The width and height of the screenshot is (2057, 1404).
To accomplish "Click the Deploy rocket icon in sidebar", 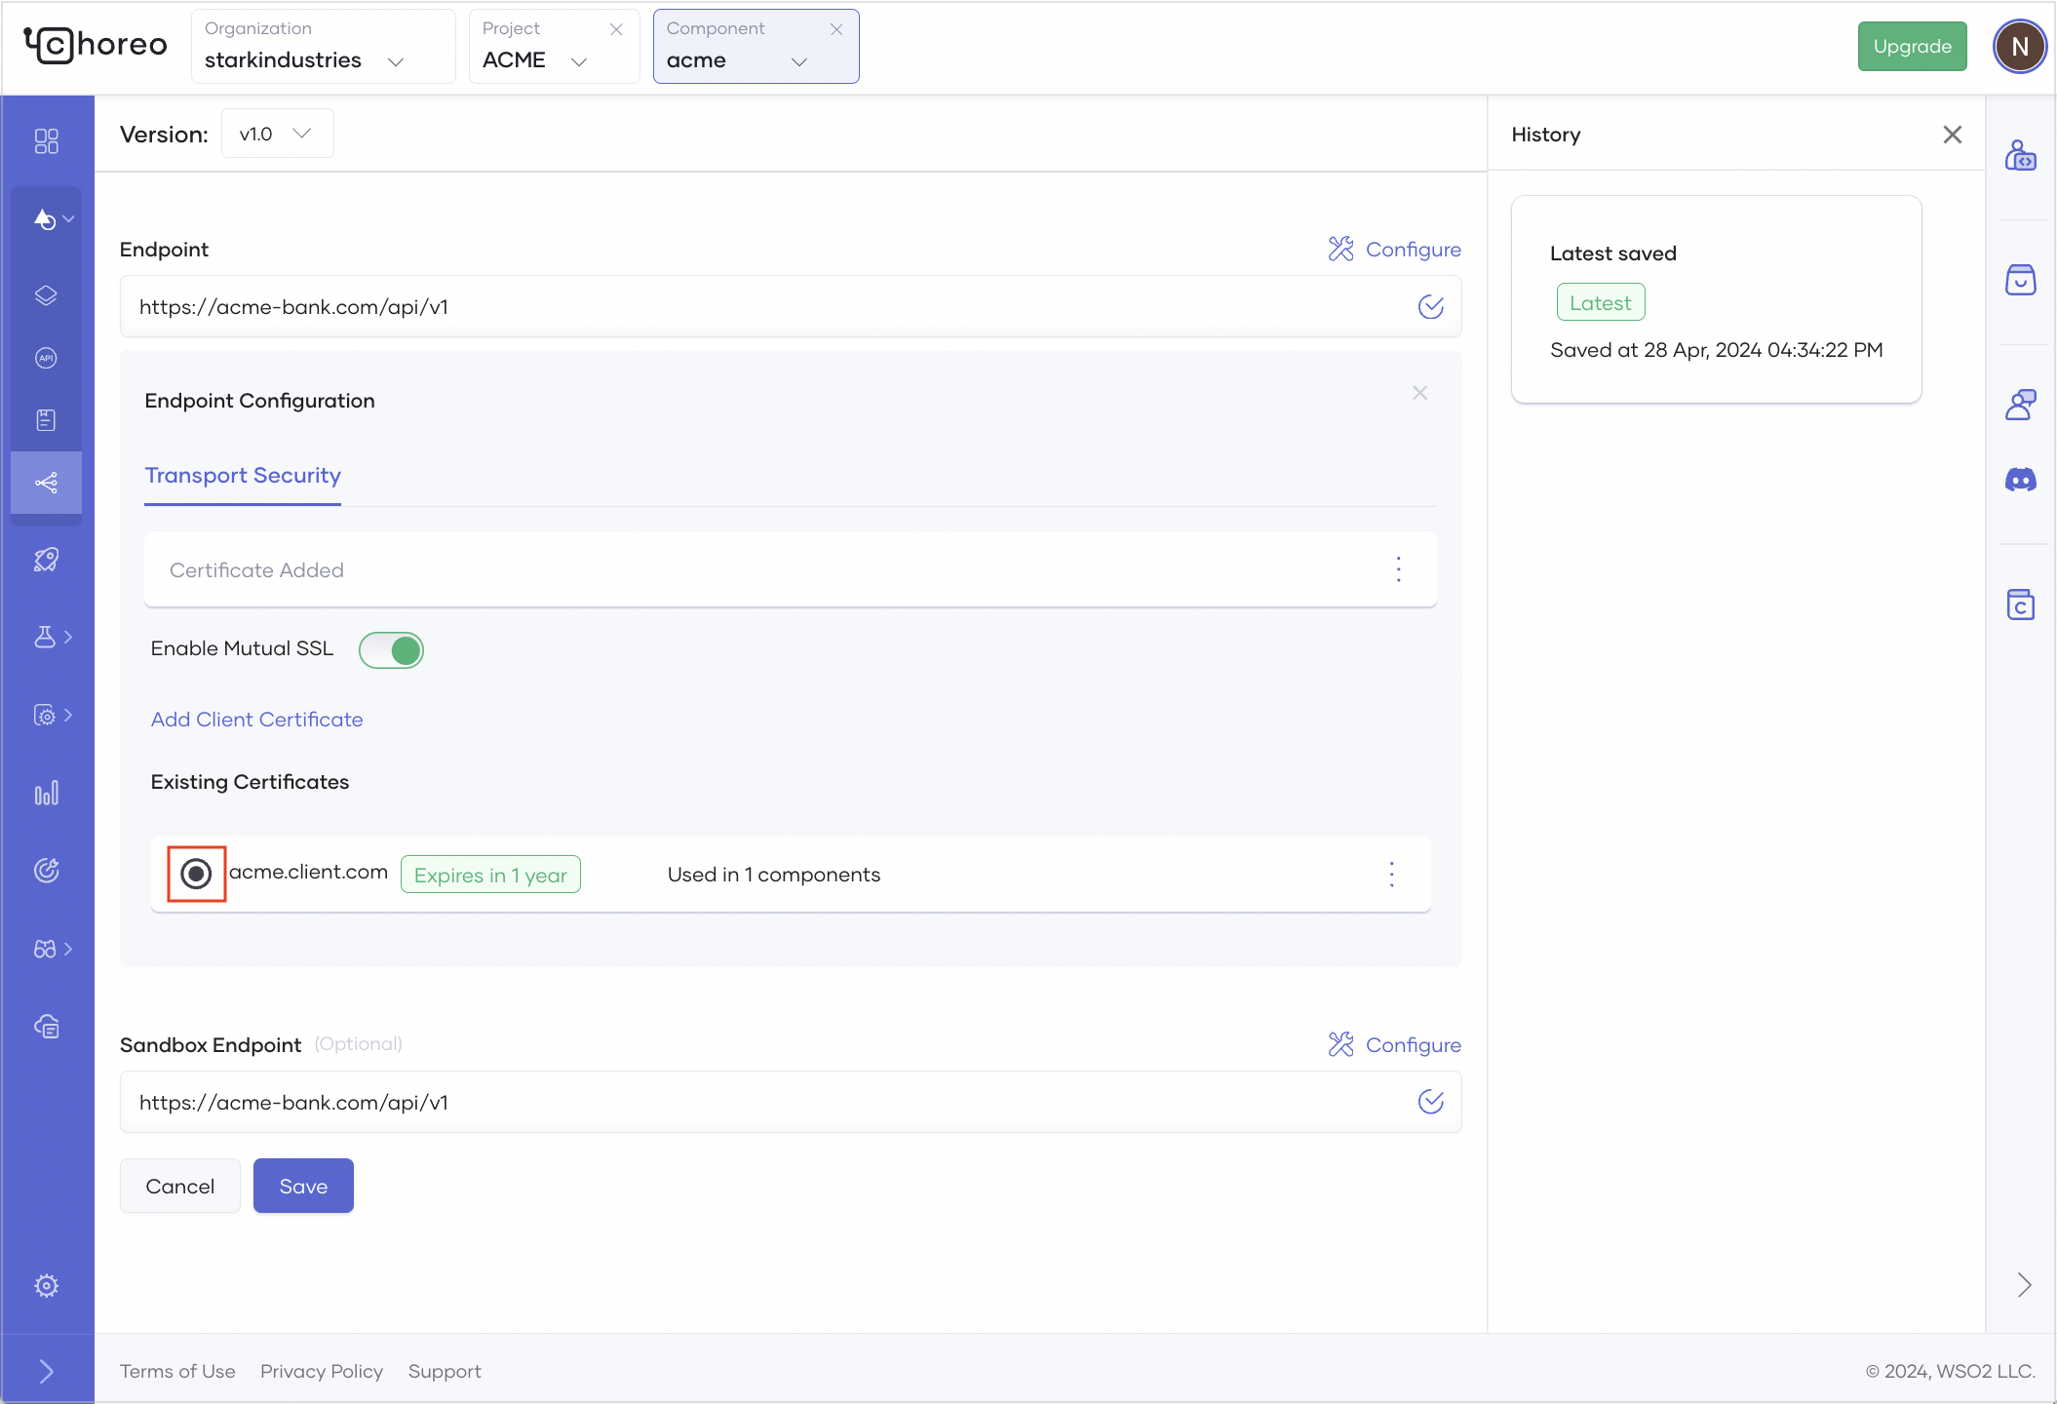I will [46, 560].
